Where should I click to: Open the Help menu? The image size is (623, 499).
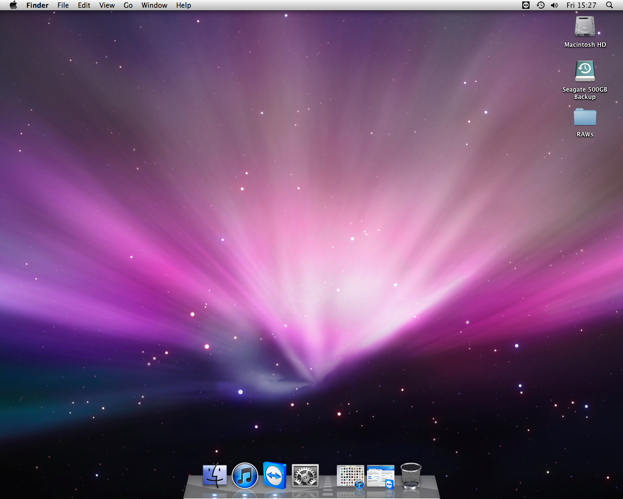point(183,5)
